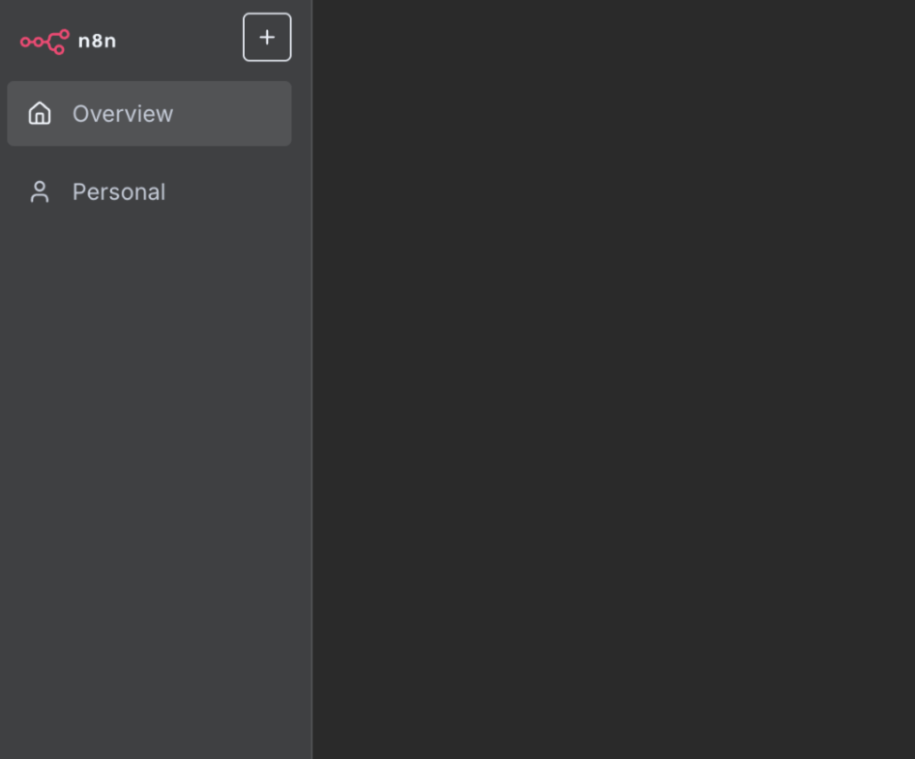
Task: Open the create menu with plus button
Action: [267, 38]
